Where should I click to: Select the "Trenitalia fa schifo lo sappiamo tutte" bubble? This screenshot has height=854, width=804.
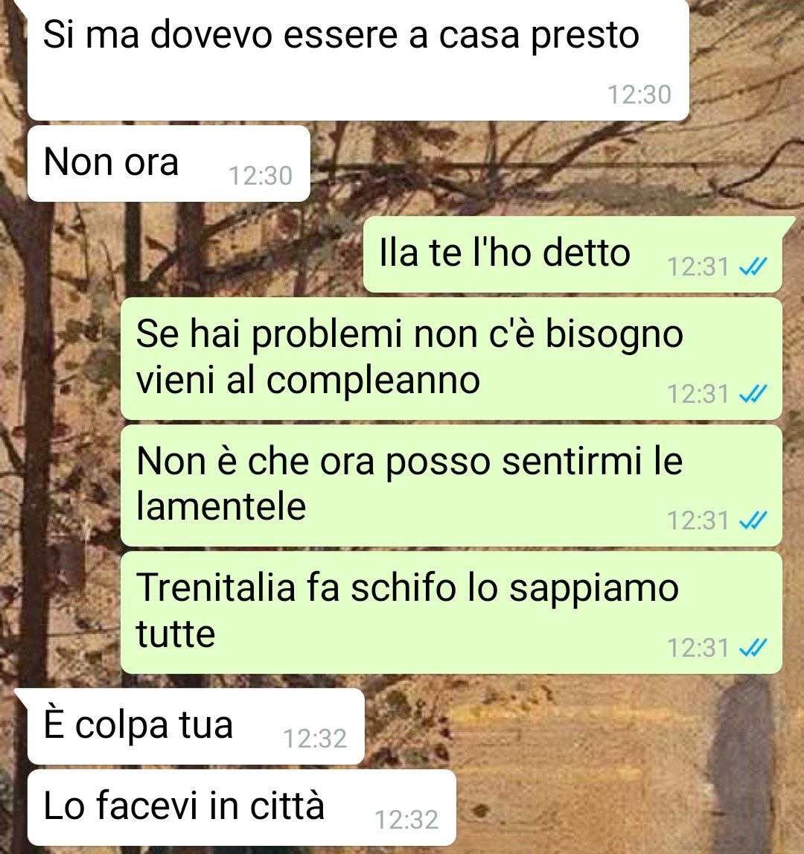tap(451, 613)
